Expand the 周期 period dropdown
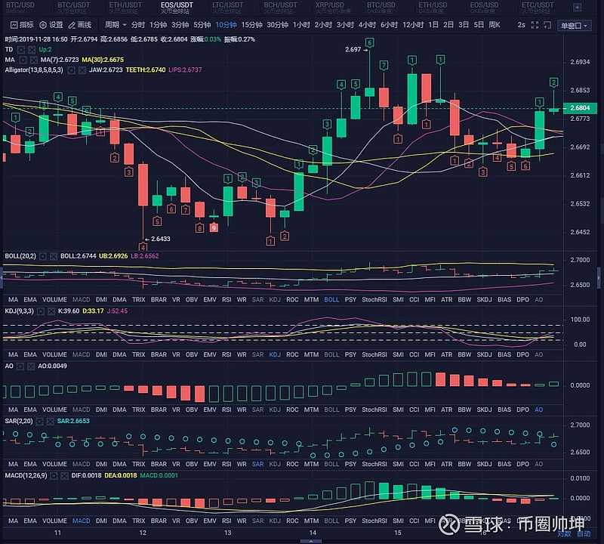The height and width of the screenshot is (544, 604). [x=116, y=25]
